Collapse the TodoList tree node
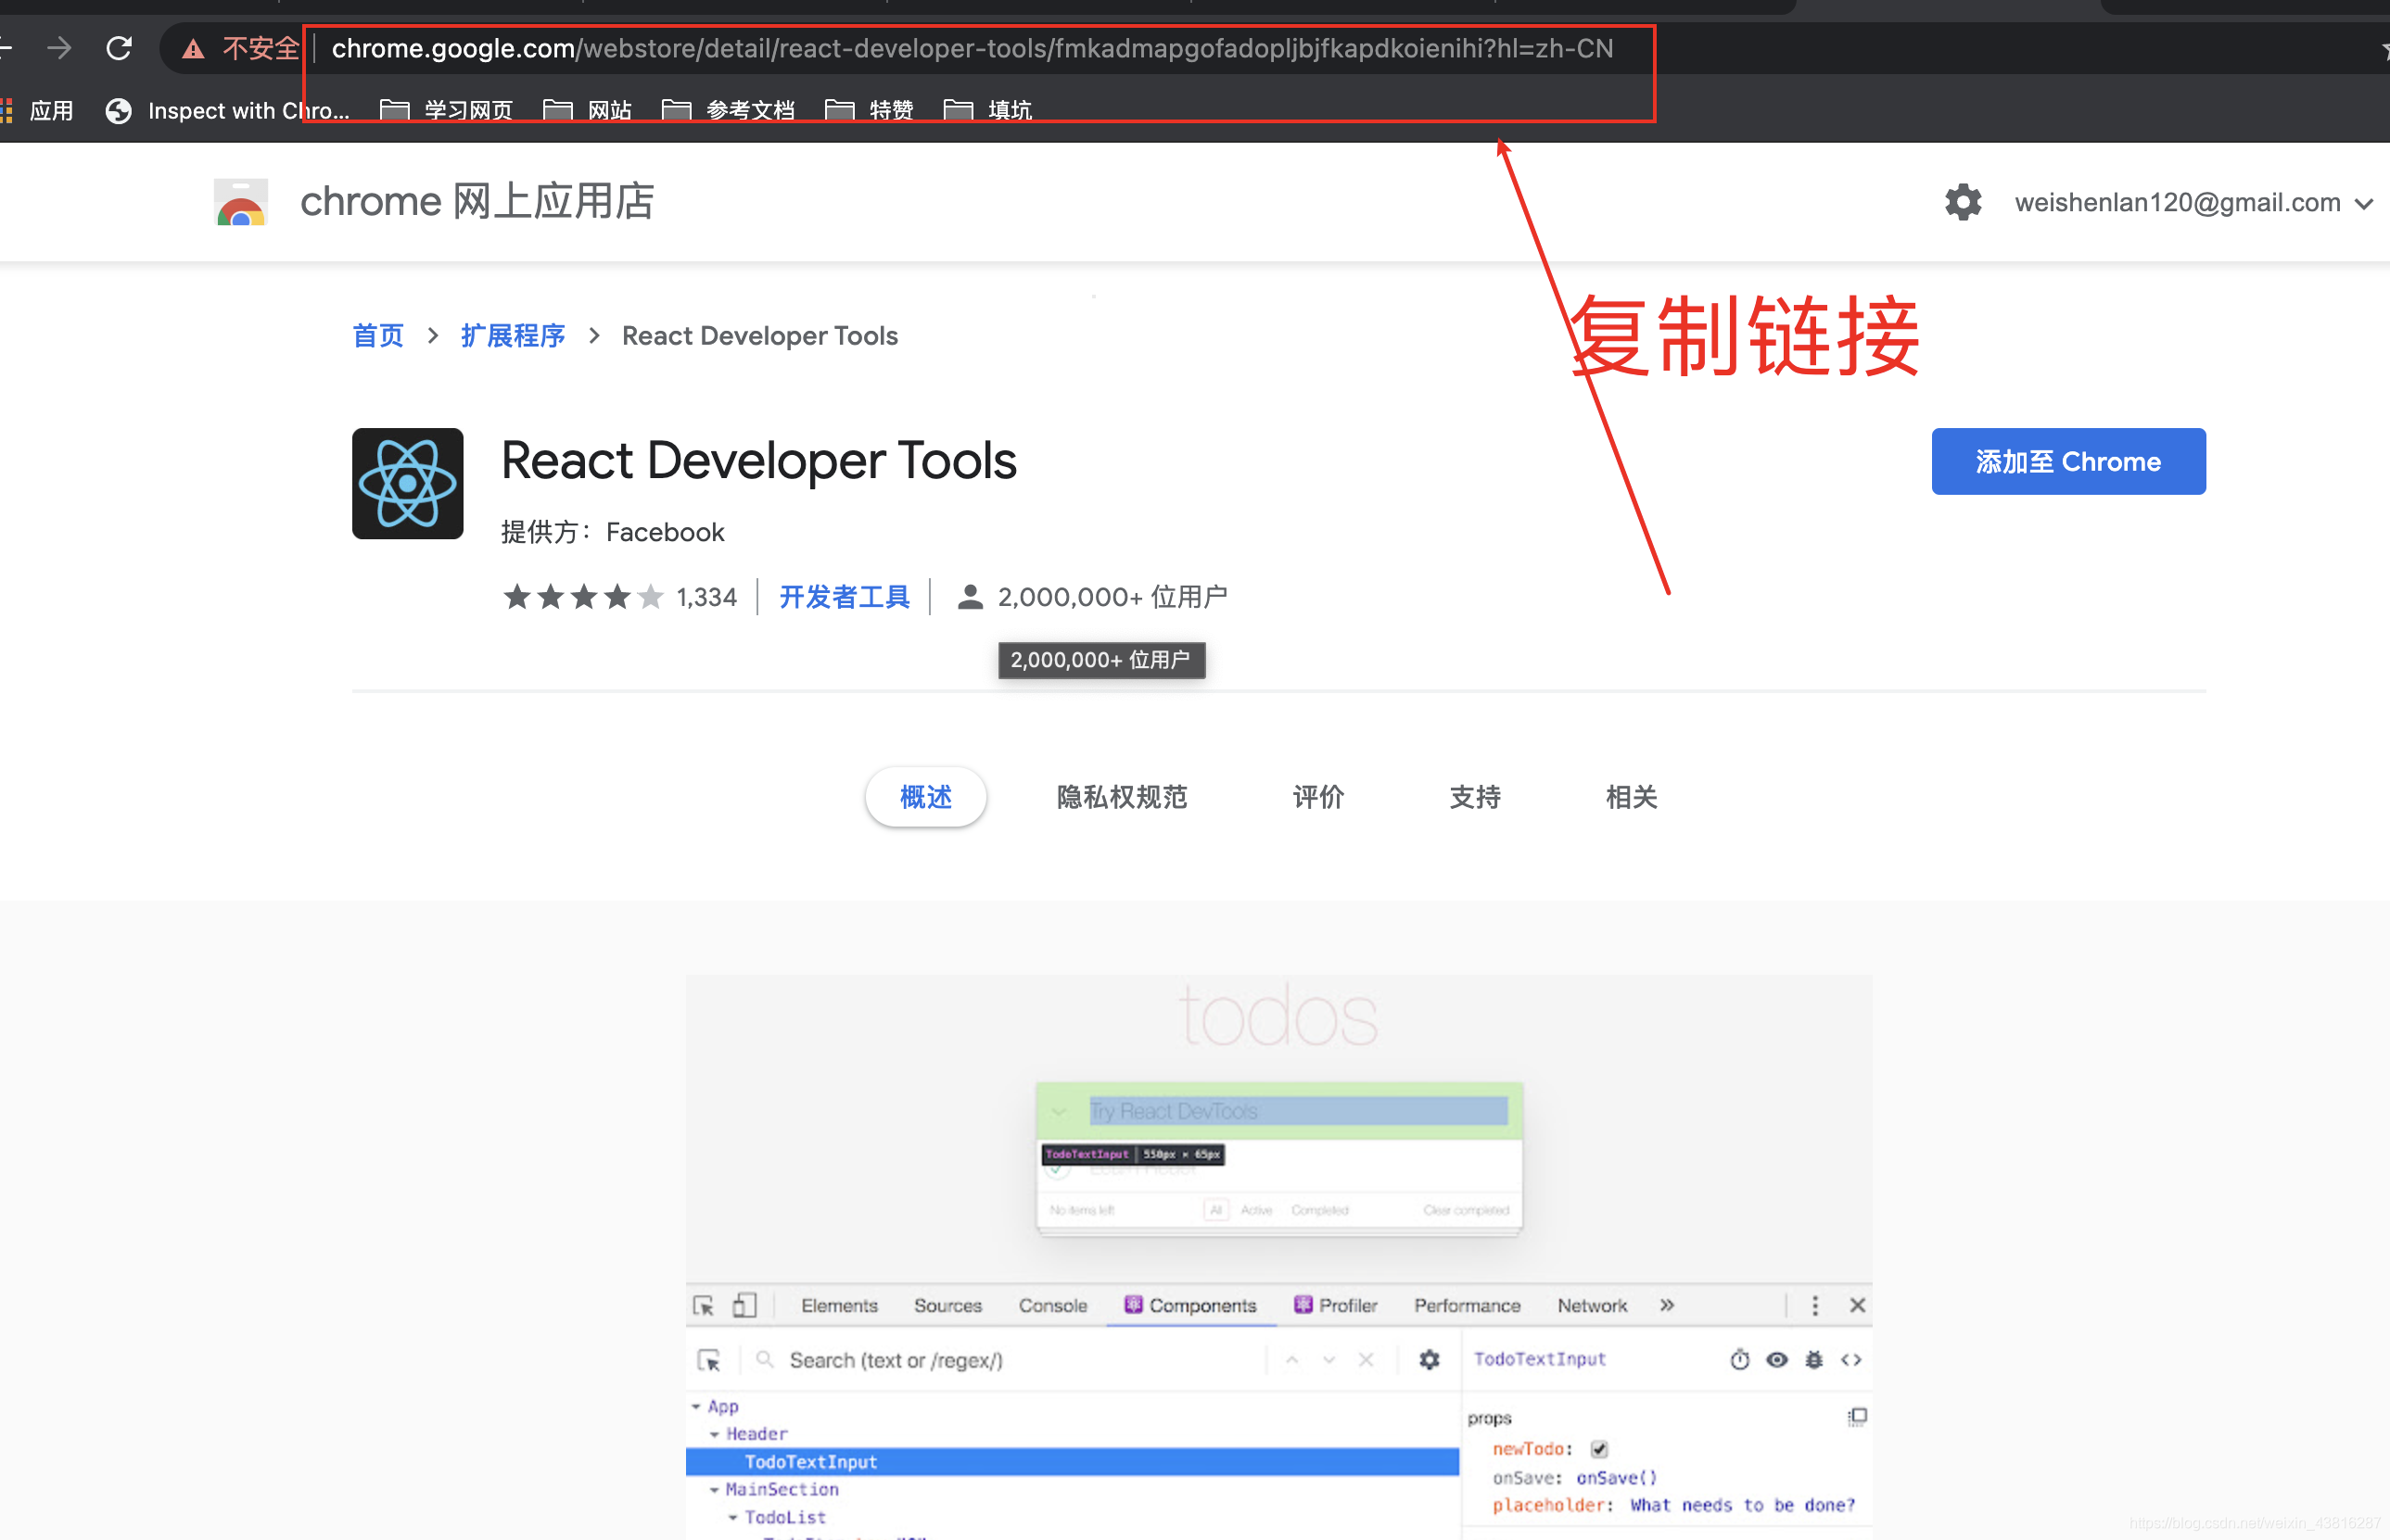 point(732,1518)
